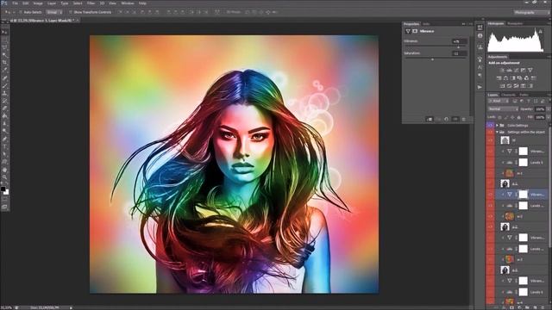This screenshot has height=310, width=552.
Task: Collapse the Settings within the object group
Action: (x=497, y=132)
